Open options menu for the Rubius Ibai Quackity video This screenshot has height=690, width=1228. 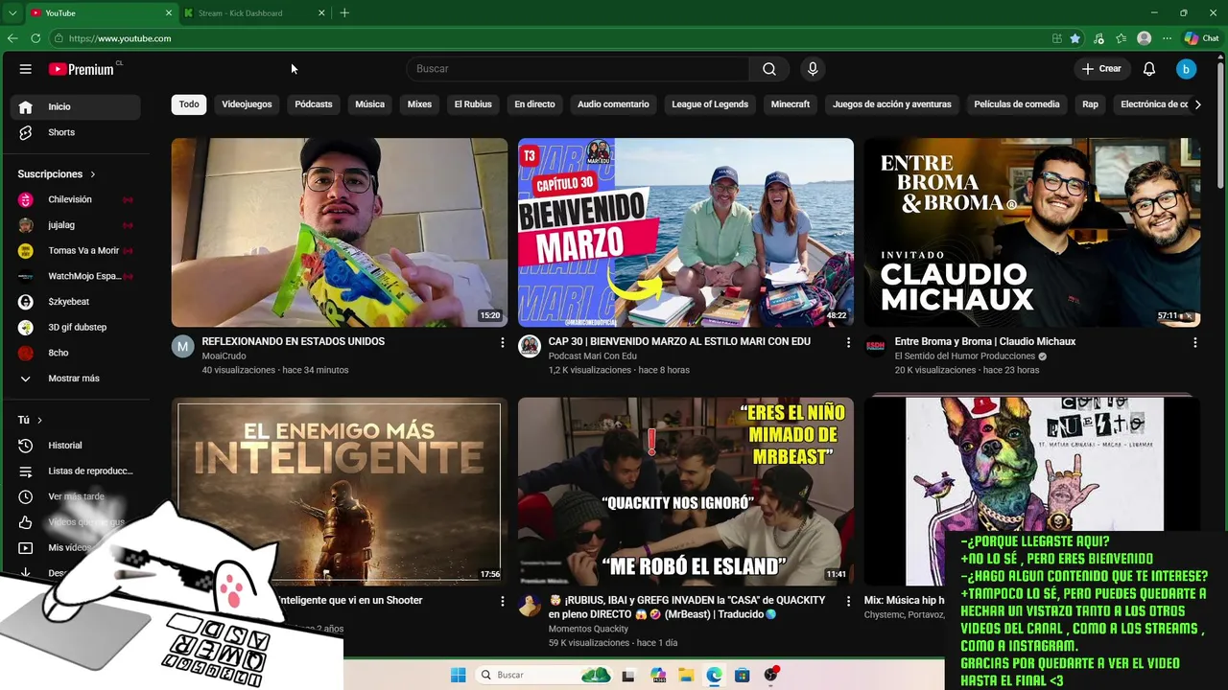(x=848, y=601)
